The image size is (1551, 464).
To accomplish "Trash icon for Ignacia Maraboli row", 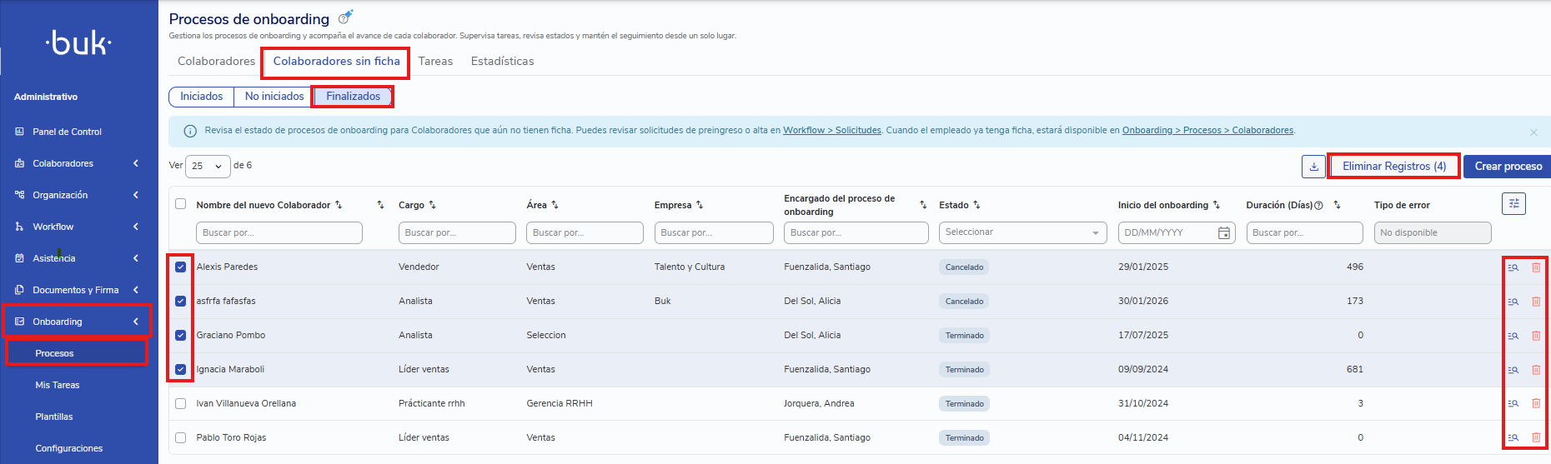I will (1536, 370).
